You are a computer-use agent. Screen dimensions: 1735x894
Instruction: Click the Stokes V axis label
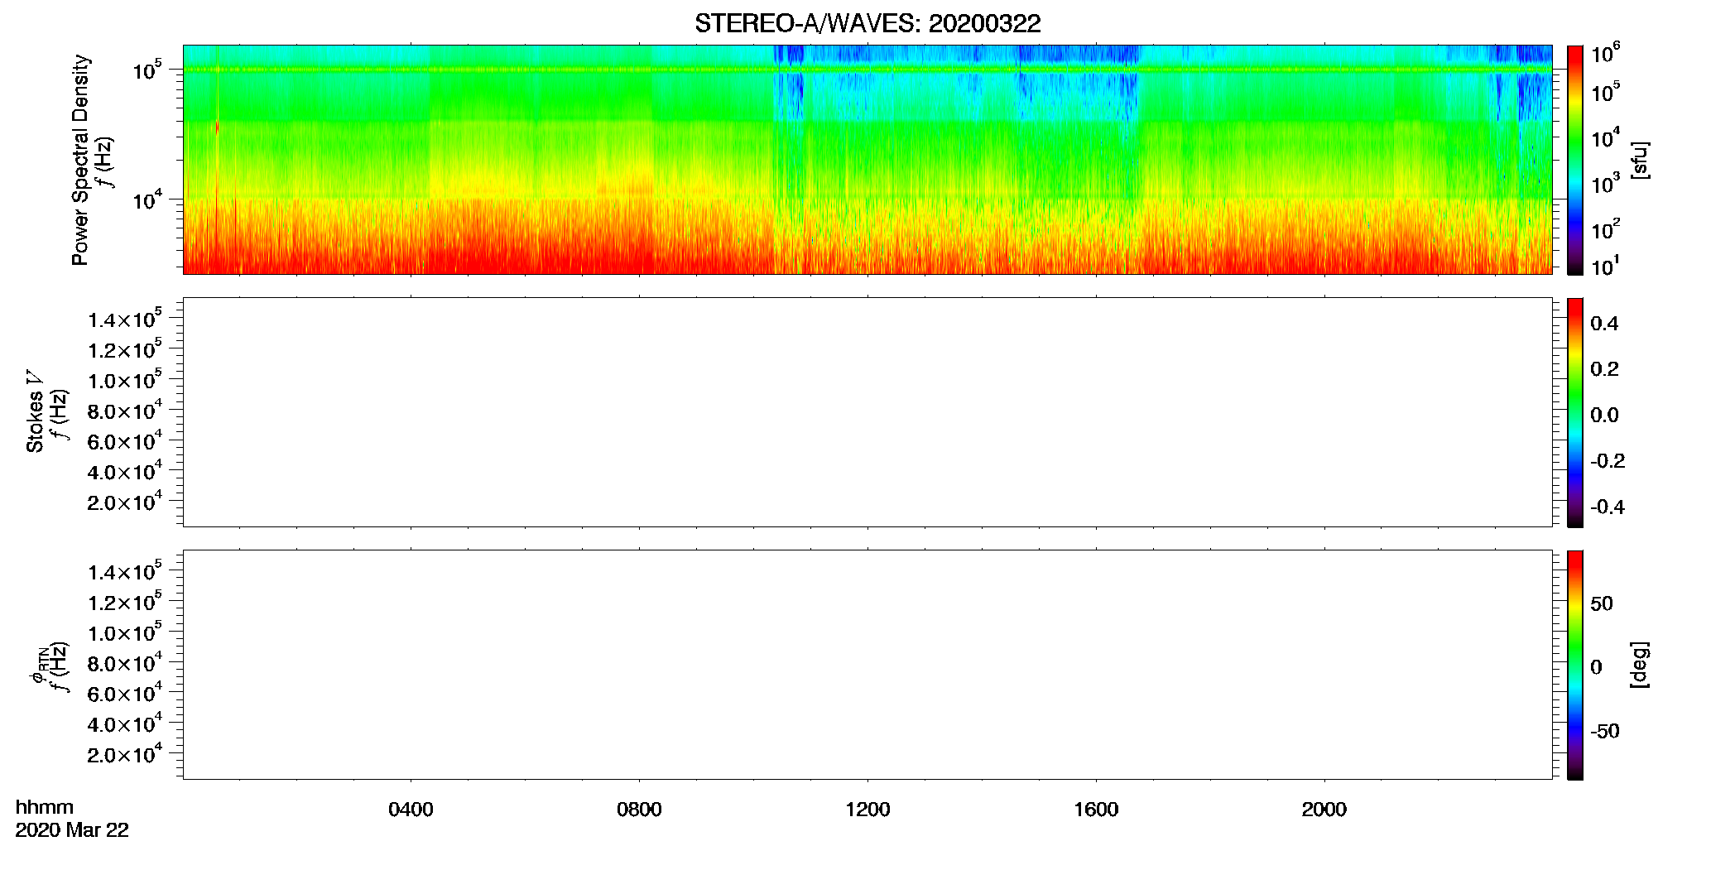[x=35, y=411]
